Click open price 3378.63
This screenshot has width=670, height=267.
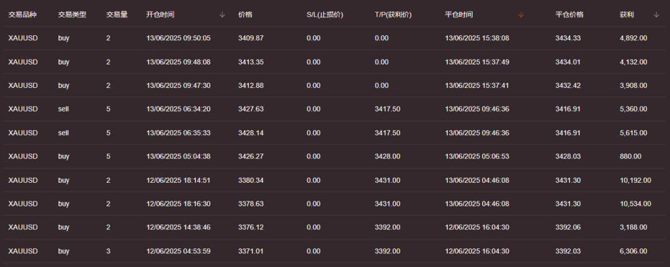(251, 203)
